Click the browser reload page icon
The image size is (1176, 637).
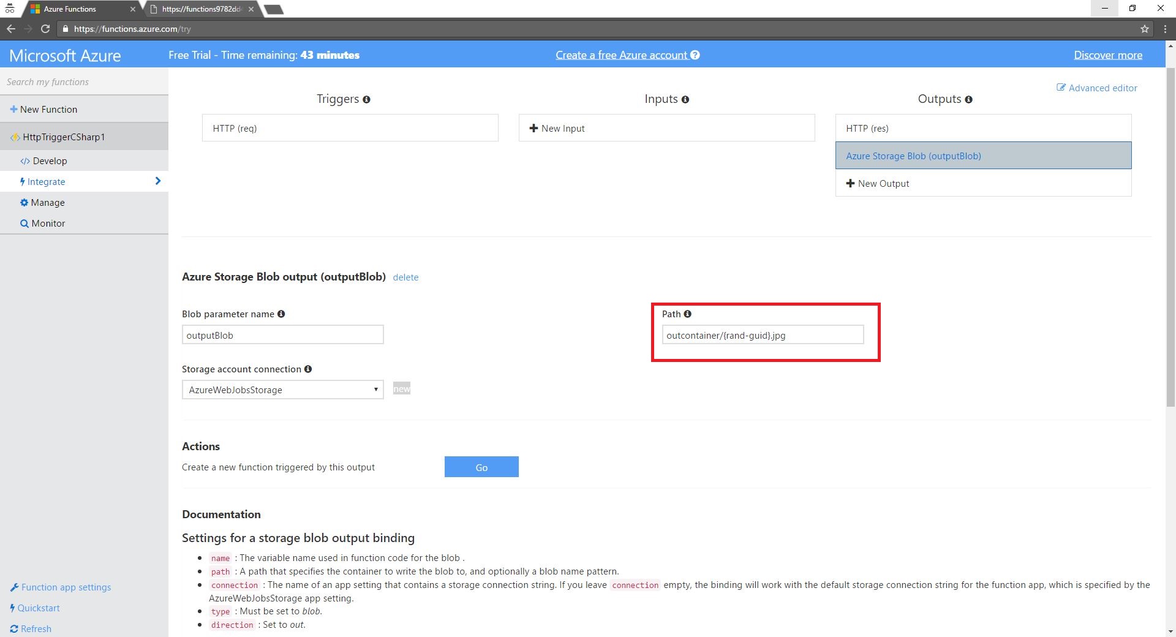[45, 29]
